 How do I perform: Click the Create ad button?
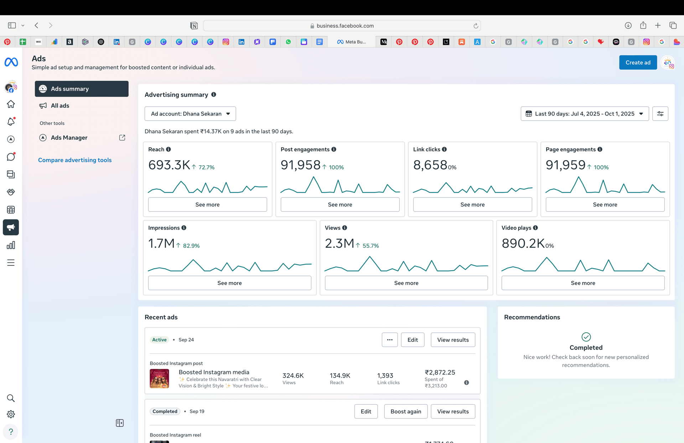click(x=638, y=62)
